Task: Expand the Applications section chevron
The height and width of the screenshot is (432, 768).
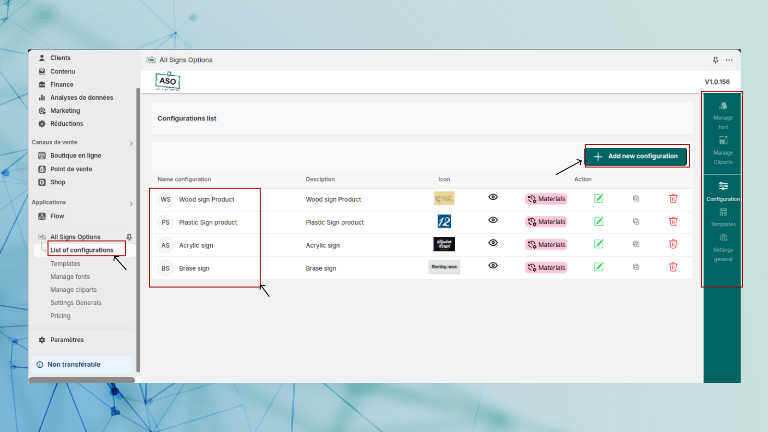Action: point(131,204)
